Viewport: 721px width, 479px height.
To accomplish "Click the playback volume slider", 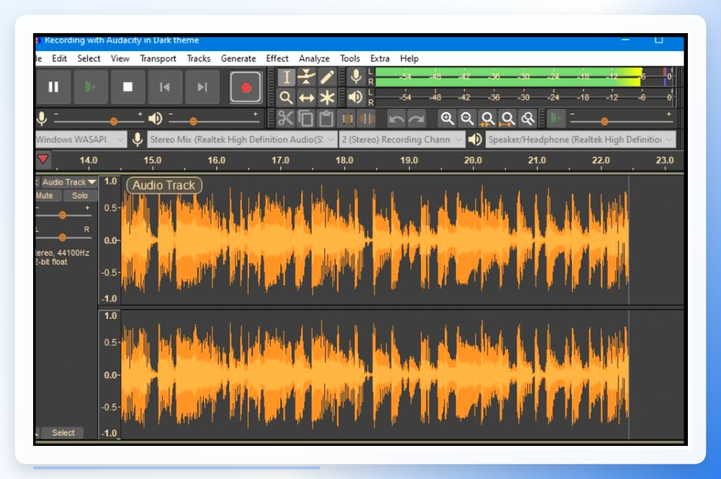I will 213,121.
